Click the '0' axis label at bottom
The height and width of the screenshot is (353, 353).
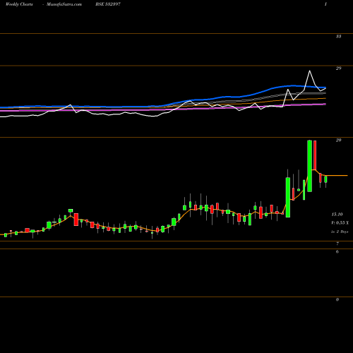click(337, 299)
